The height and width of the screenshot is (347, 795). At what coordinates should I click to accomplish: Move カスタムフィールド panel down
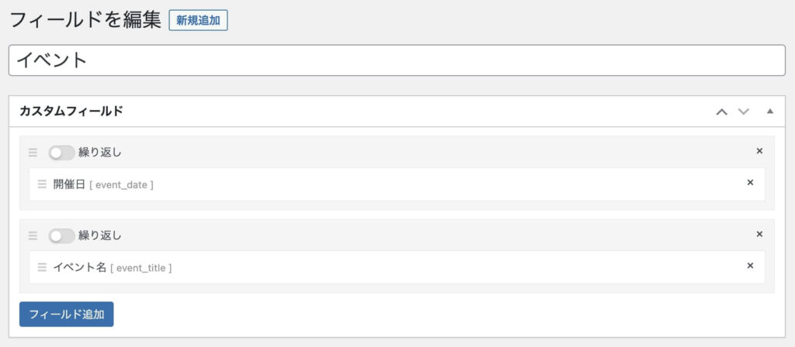[x=744, y=112]
